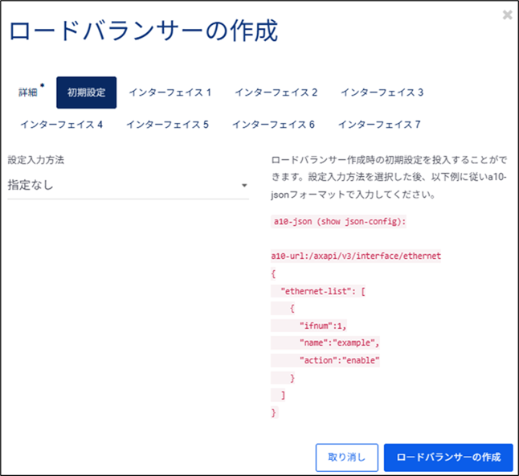Open the 設定入力方法 combo box showing 指定なし

click(x=121, y=186)
